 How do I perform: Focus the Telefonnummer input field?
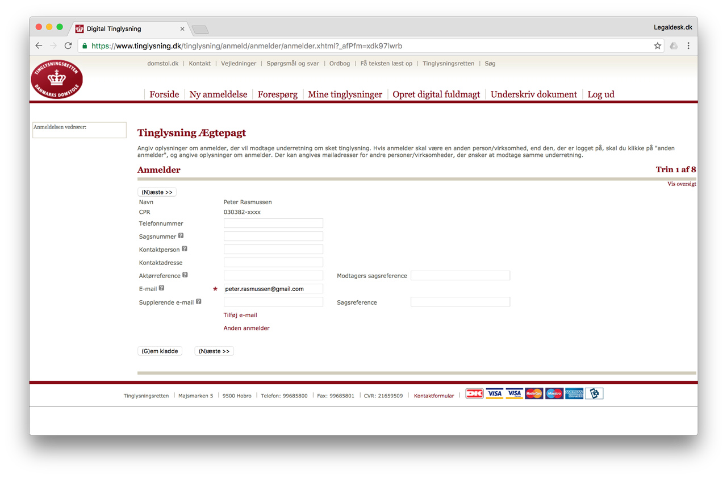tap(273, 223)
